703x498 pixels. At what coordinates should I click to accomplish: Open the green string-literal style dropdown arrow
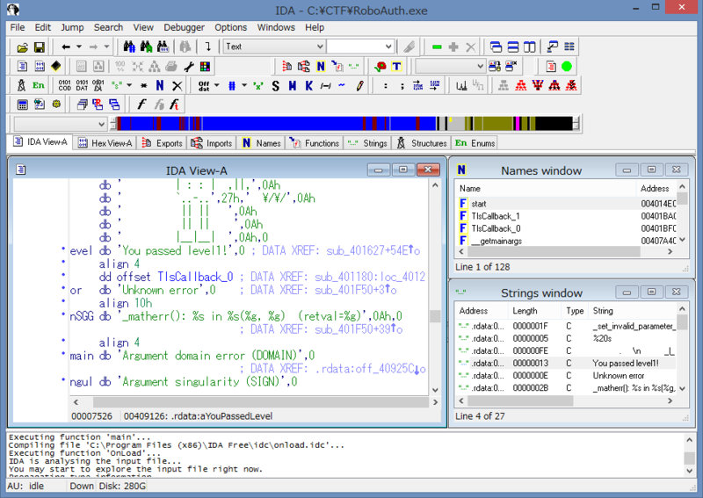coord(129,85)
